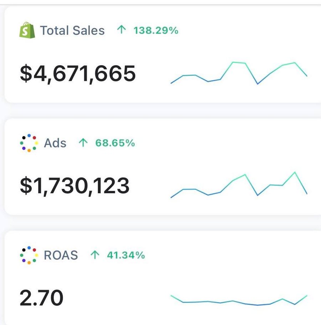This screenshot has width=321, height=325.
Task: Click the green up arrow near 41.34%
Action: coord(95,255)
